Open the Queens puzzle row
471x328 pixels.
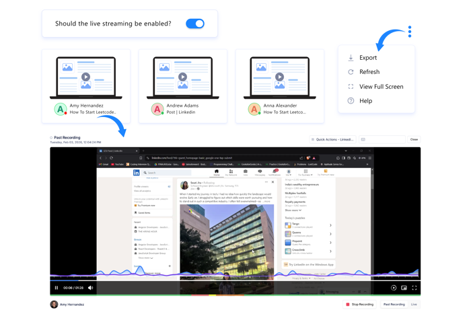[308, 234]
